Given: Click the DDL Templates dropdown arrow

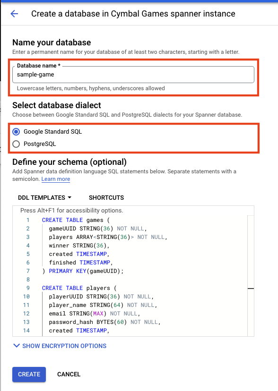Looking at the screenshot, I should click(69, 197).
